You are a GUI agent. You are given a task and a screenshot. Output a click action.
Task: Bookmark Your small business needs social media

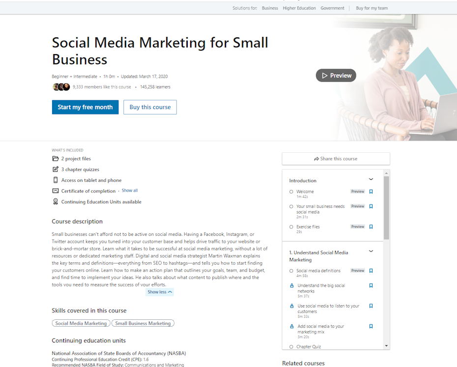[371, 206]
